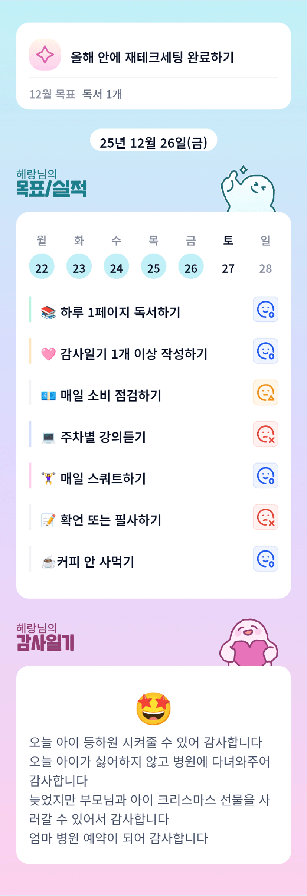The height and width of the screenshot is (896, 307).
Task: Select Monday 22 in week calendar
Action: (x=42, y=267)
